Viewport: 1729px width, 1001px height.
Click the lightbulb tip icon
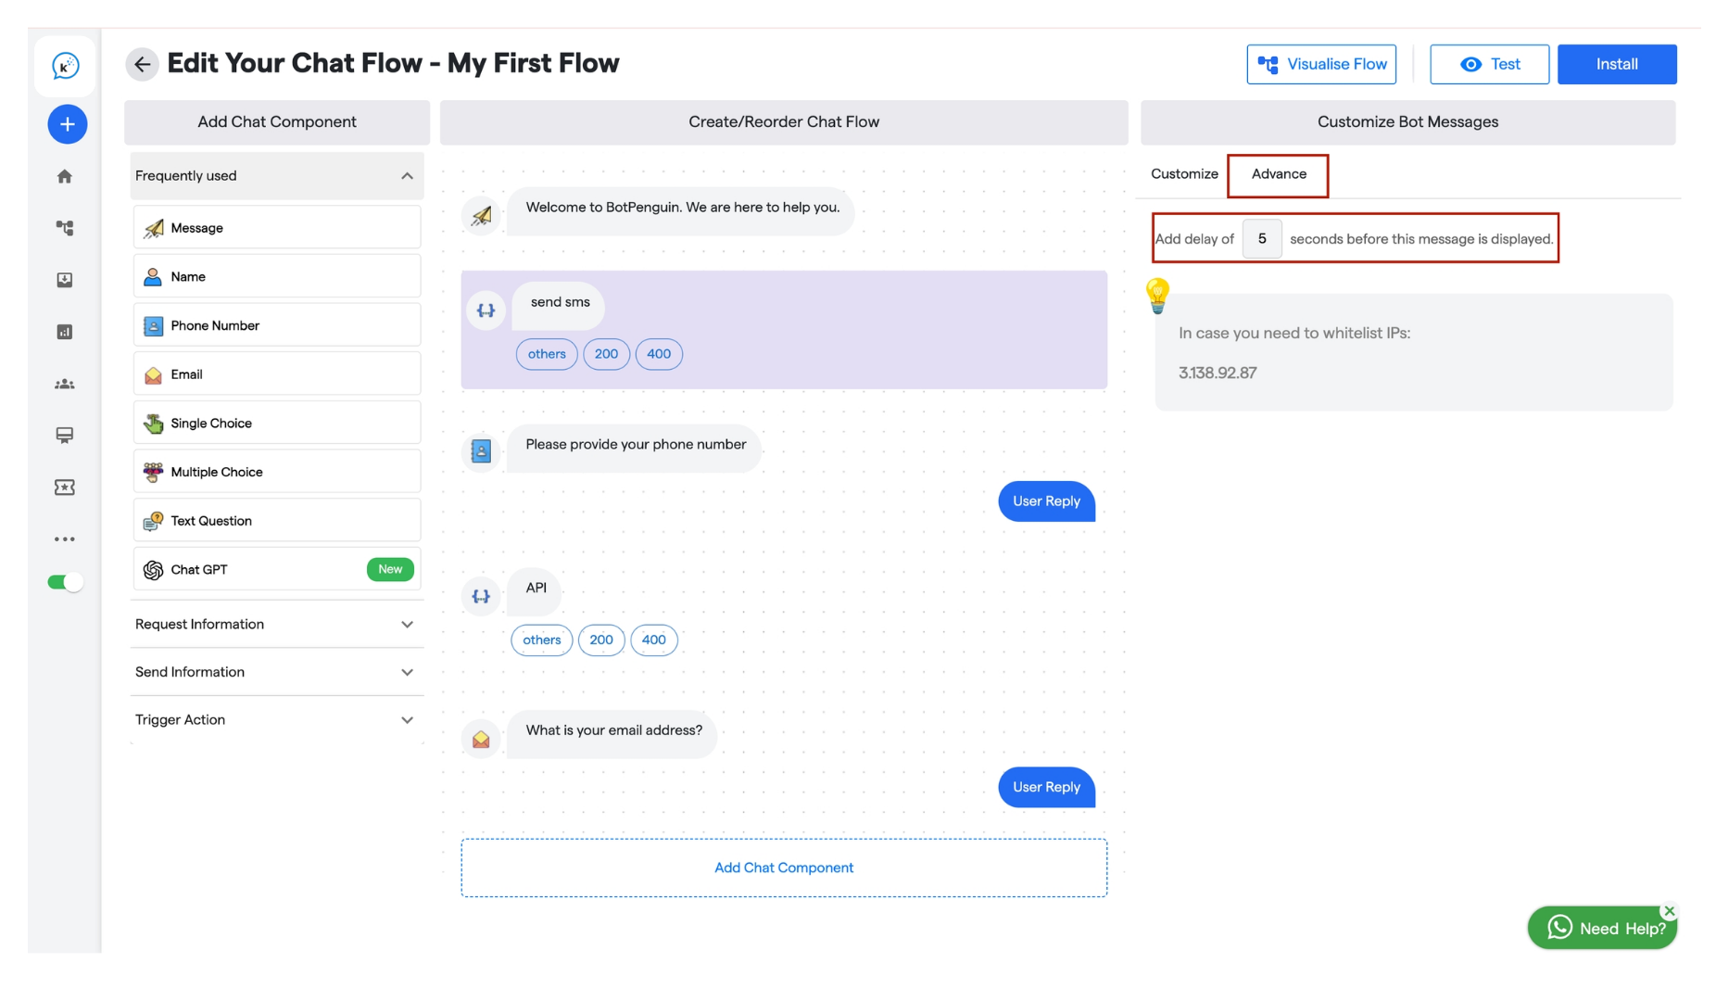pyautogui.click(x=1157, y=296)
